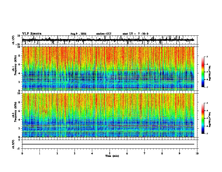Select the "start UT = 7 :30: 0" text

[135, 34]
